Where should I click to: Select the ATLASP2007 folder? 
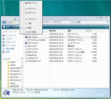[x=14, y=71]
